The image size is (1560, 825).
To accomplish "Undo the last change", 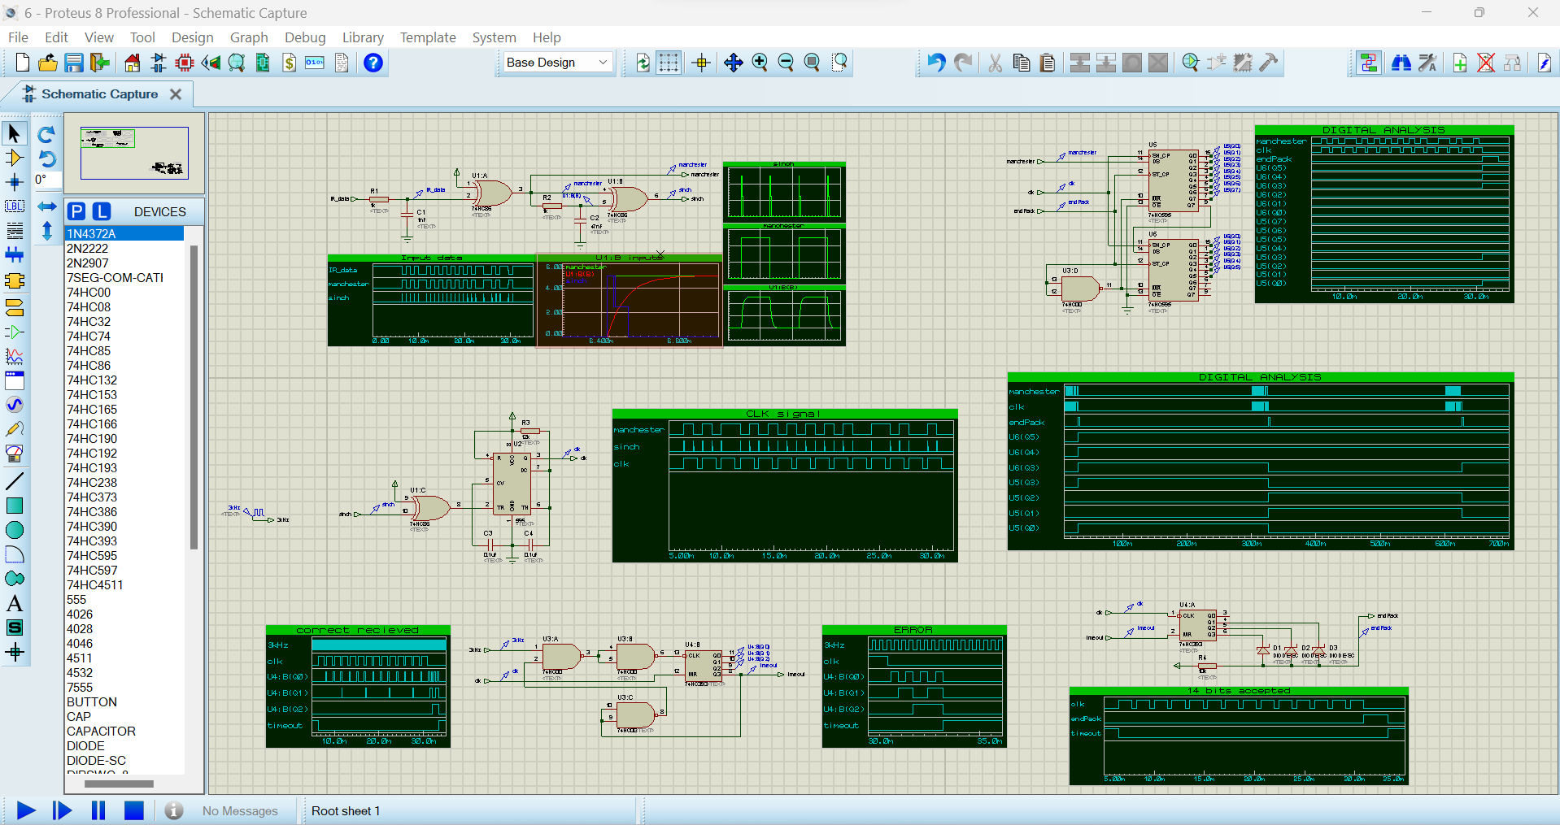I will coord(936,63).
